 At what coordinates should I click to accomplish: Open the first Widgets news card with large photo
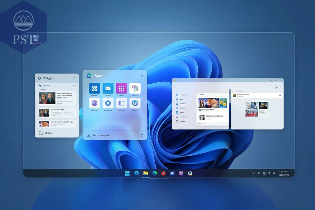click(x=57, y=99)
